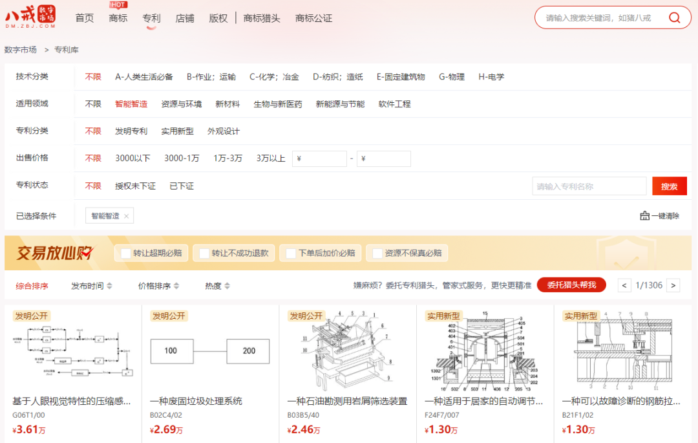Remove the 智能智造 filter tag with its x
This screenshot has height=443, width=698.
coord(127,216)
